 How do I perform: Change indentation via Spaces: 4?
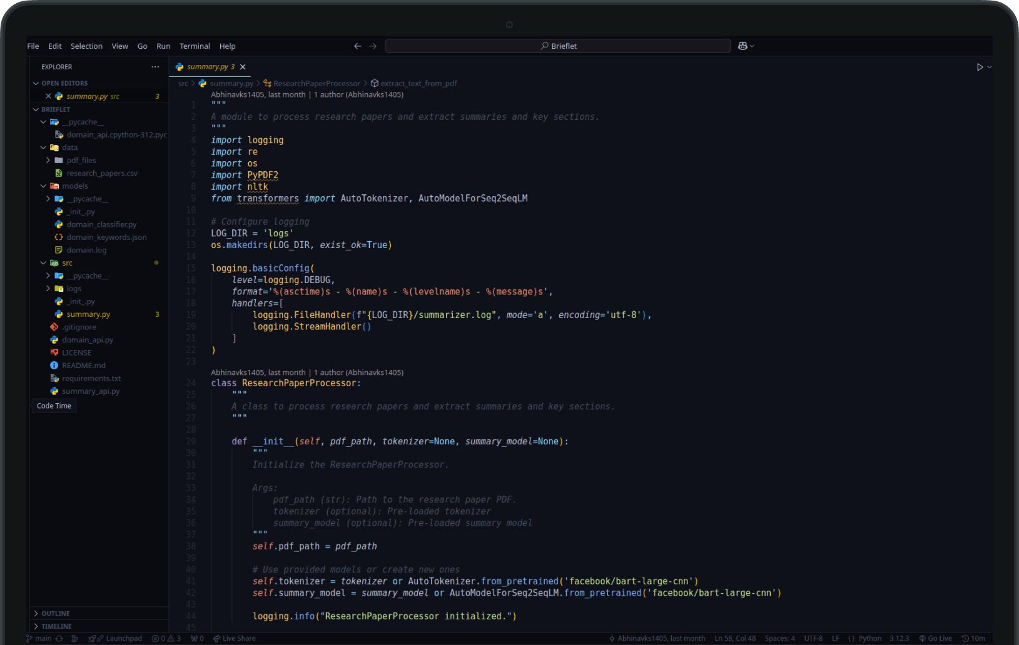(779, 638)
